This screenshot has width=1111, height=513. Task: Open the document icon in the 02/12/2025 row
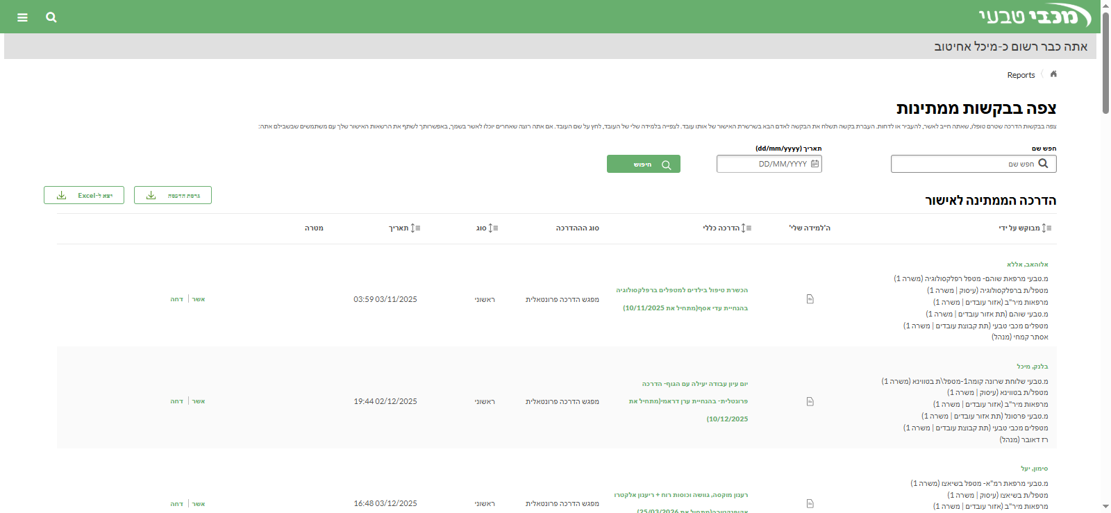click(x=810, y=401)
